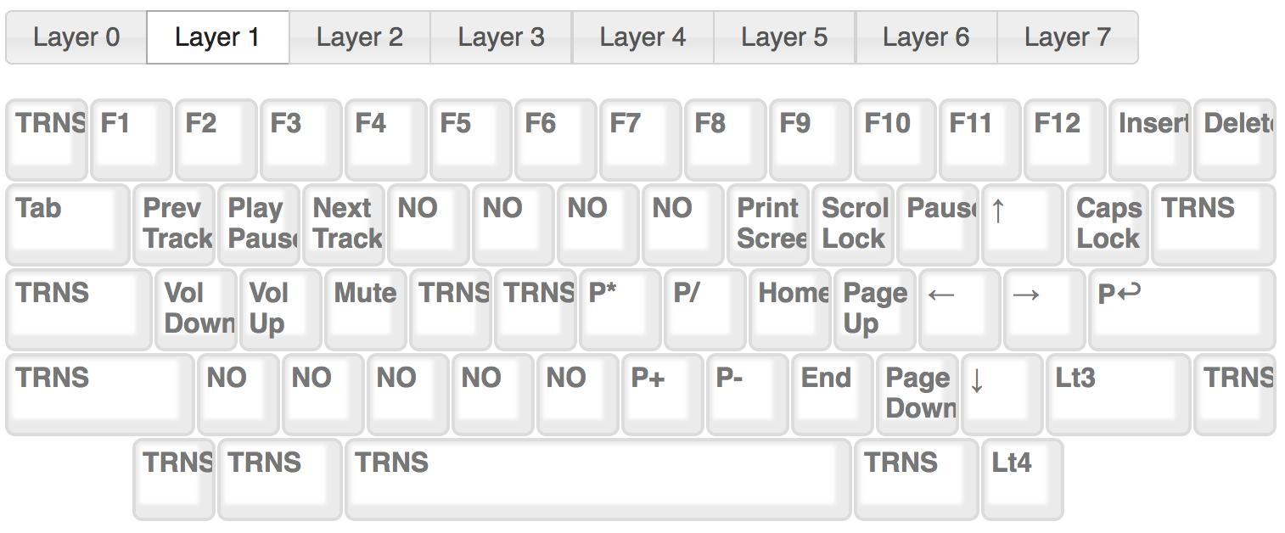Click the Vol Down key
1285x533 pixels.
point(195,309)
